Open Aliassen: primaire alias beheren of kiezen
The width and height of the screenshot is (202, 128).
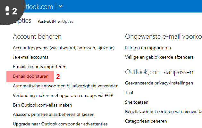coord(54,115)
